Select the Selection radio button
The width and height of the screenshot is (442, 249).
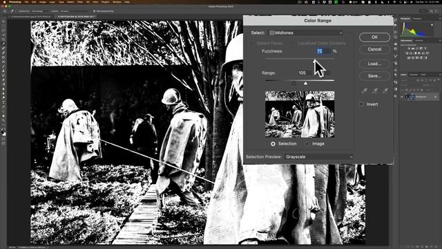coord(273,144)
